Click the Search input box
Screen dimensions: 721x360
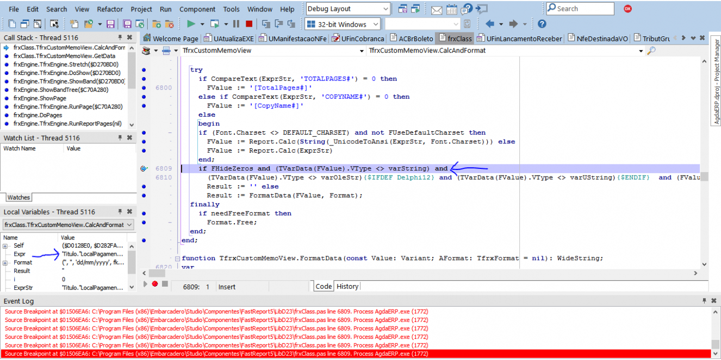pos(580,9)
